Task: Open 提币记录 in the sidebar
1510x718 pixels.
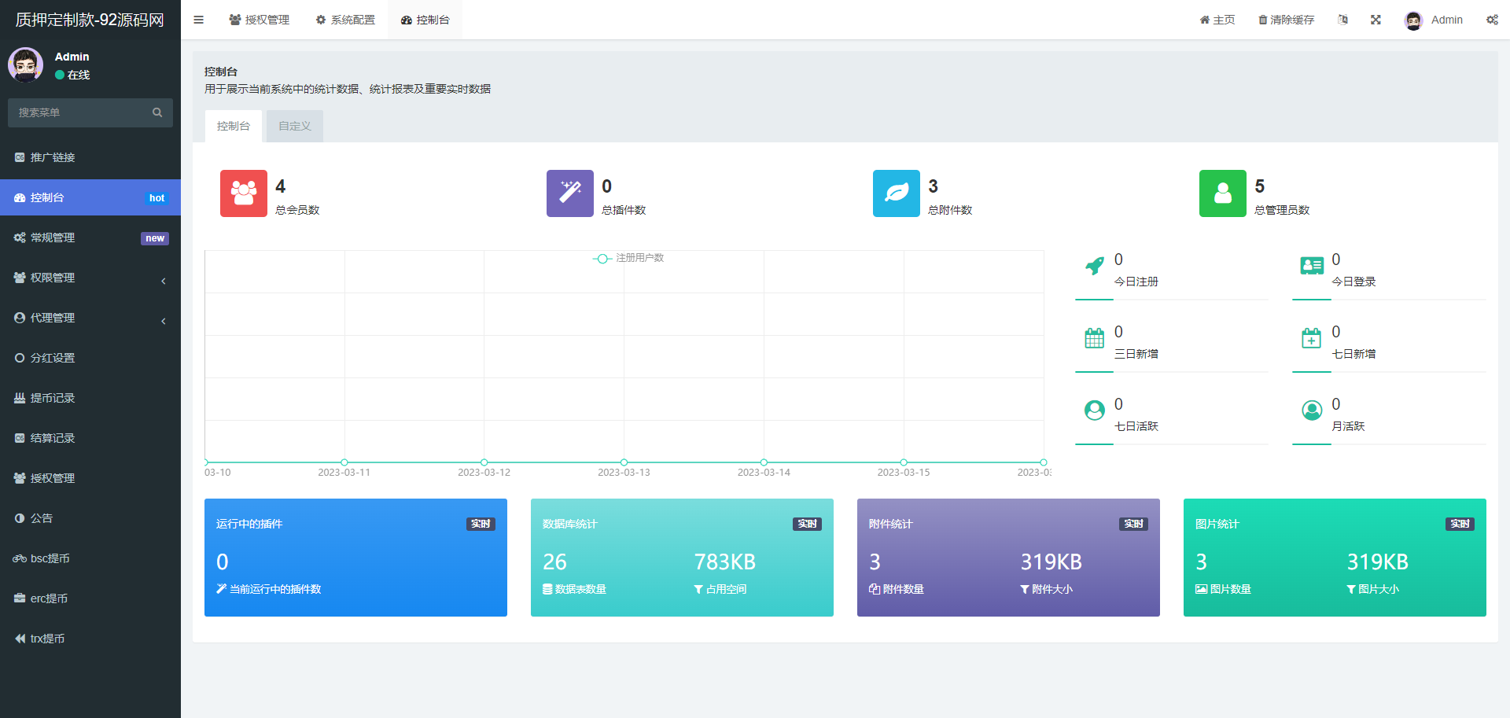Action: pos(53,398)
